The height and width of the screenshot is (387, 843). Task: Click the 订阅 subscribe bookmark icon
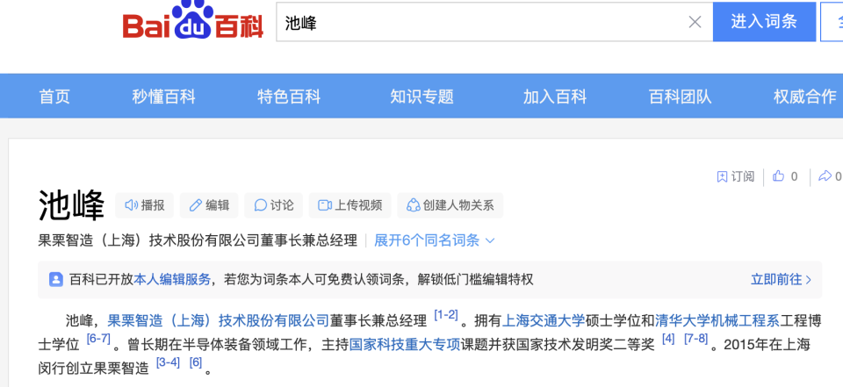click(x=722, y=176)
